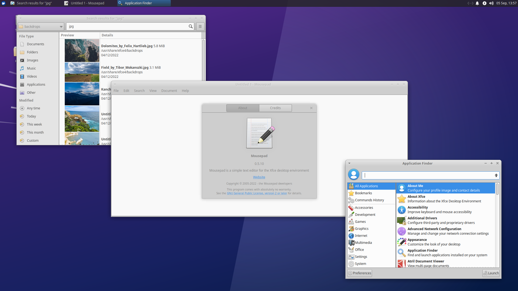This screenshot has width=518, height=291.
Task: Click the Website link in Mousepad About
Action: click(x=259, y=177)
